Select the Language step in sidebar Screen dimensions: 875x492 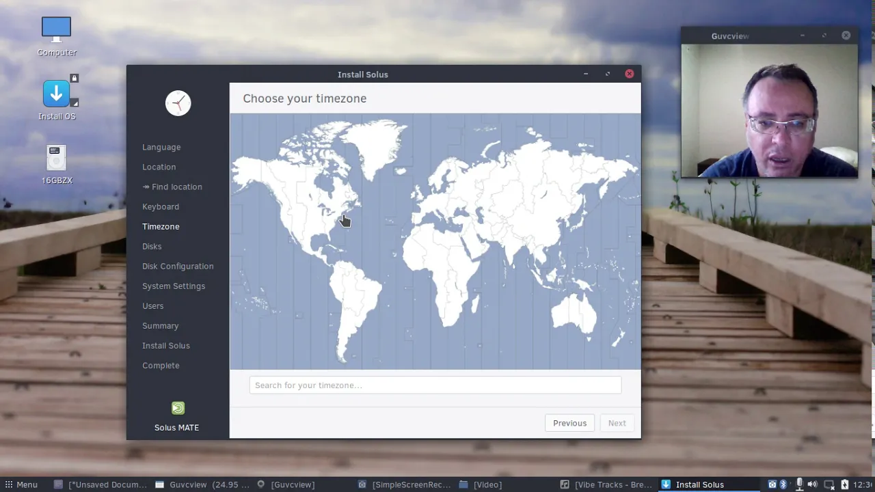click(161, 147)
